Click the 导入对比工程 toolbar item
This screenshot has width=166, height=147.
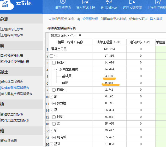pyautogui.click(x=86, y=5)
